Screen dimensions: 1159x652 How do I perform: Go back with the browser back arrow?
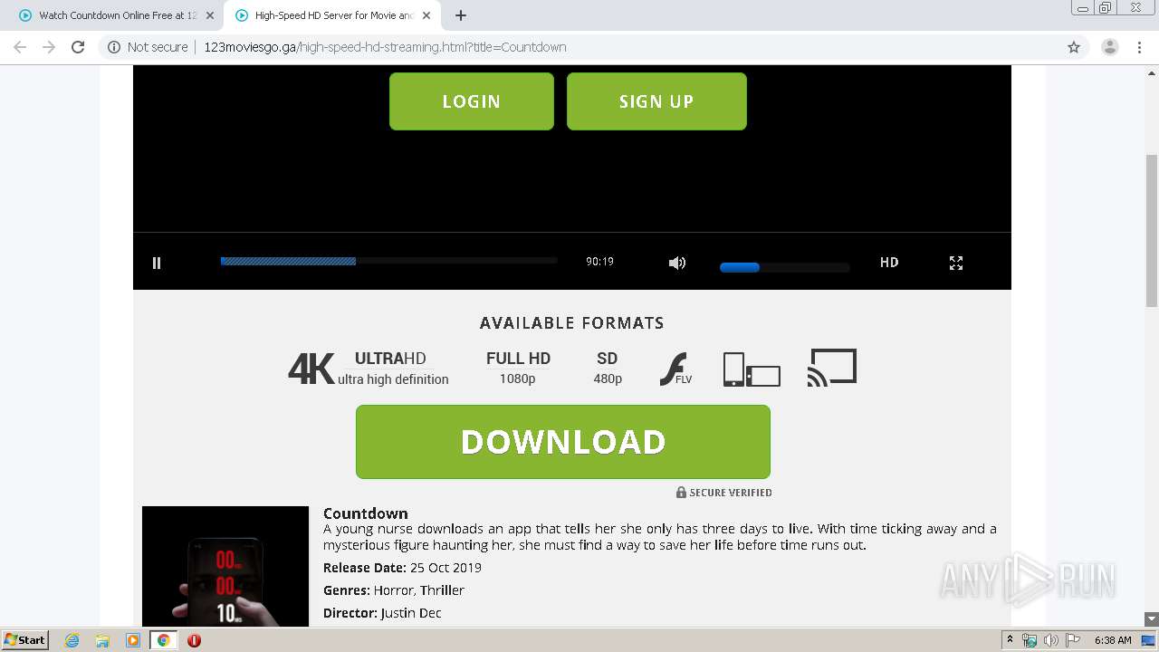[20, 47]
